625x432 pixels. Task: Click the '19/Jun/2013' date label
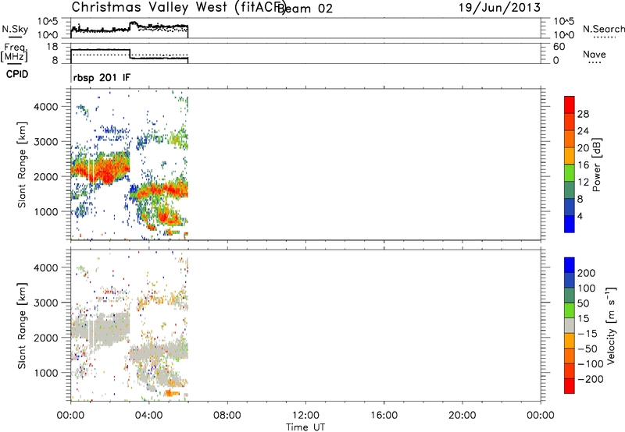pos(499,8)
